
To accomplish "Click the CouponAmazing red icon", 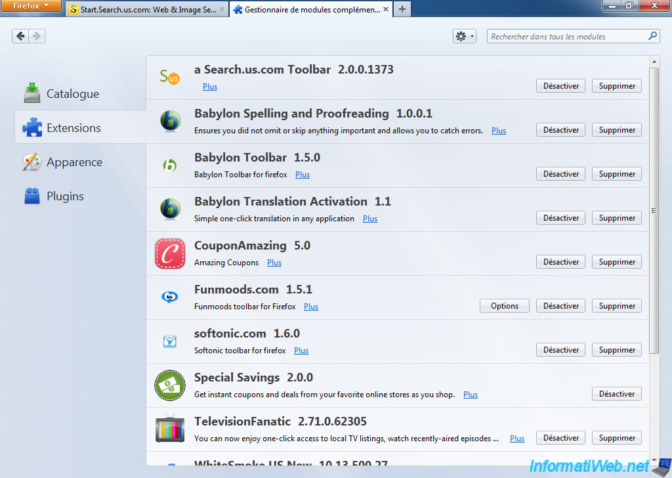I will point(170,253).
